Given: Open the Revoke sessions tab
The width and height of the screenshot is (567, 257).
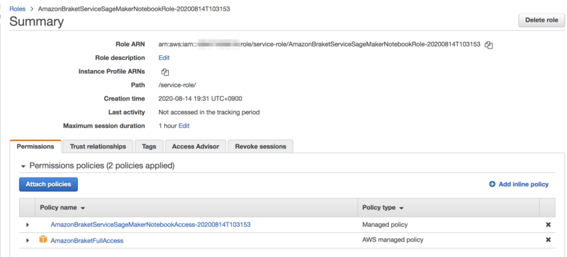Looking at the screenshot, I should pos(260,146).
